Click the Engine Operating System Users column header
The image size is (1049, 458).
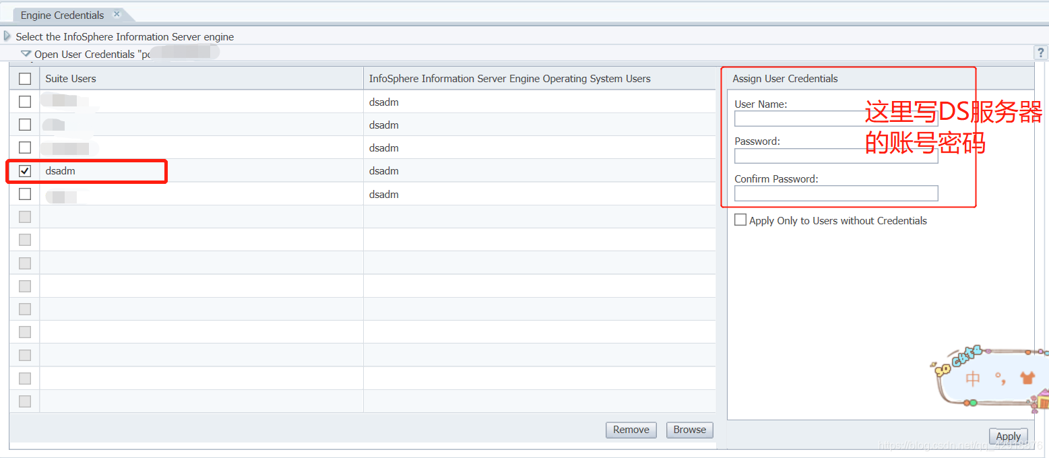coord(540,79)
